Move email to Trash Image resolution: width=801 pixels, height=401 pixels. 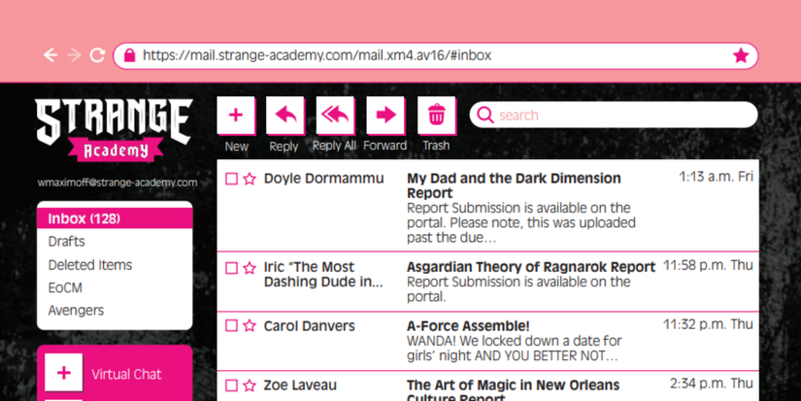coord(436,115)
